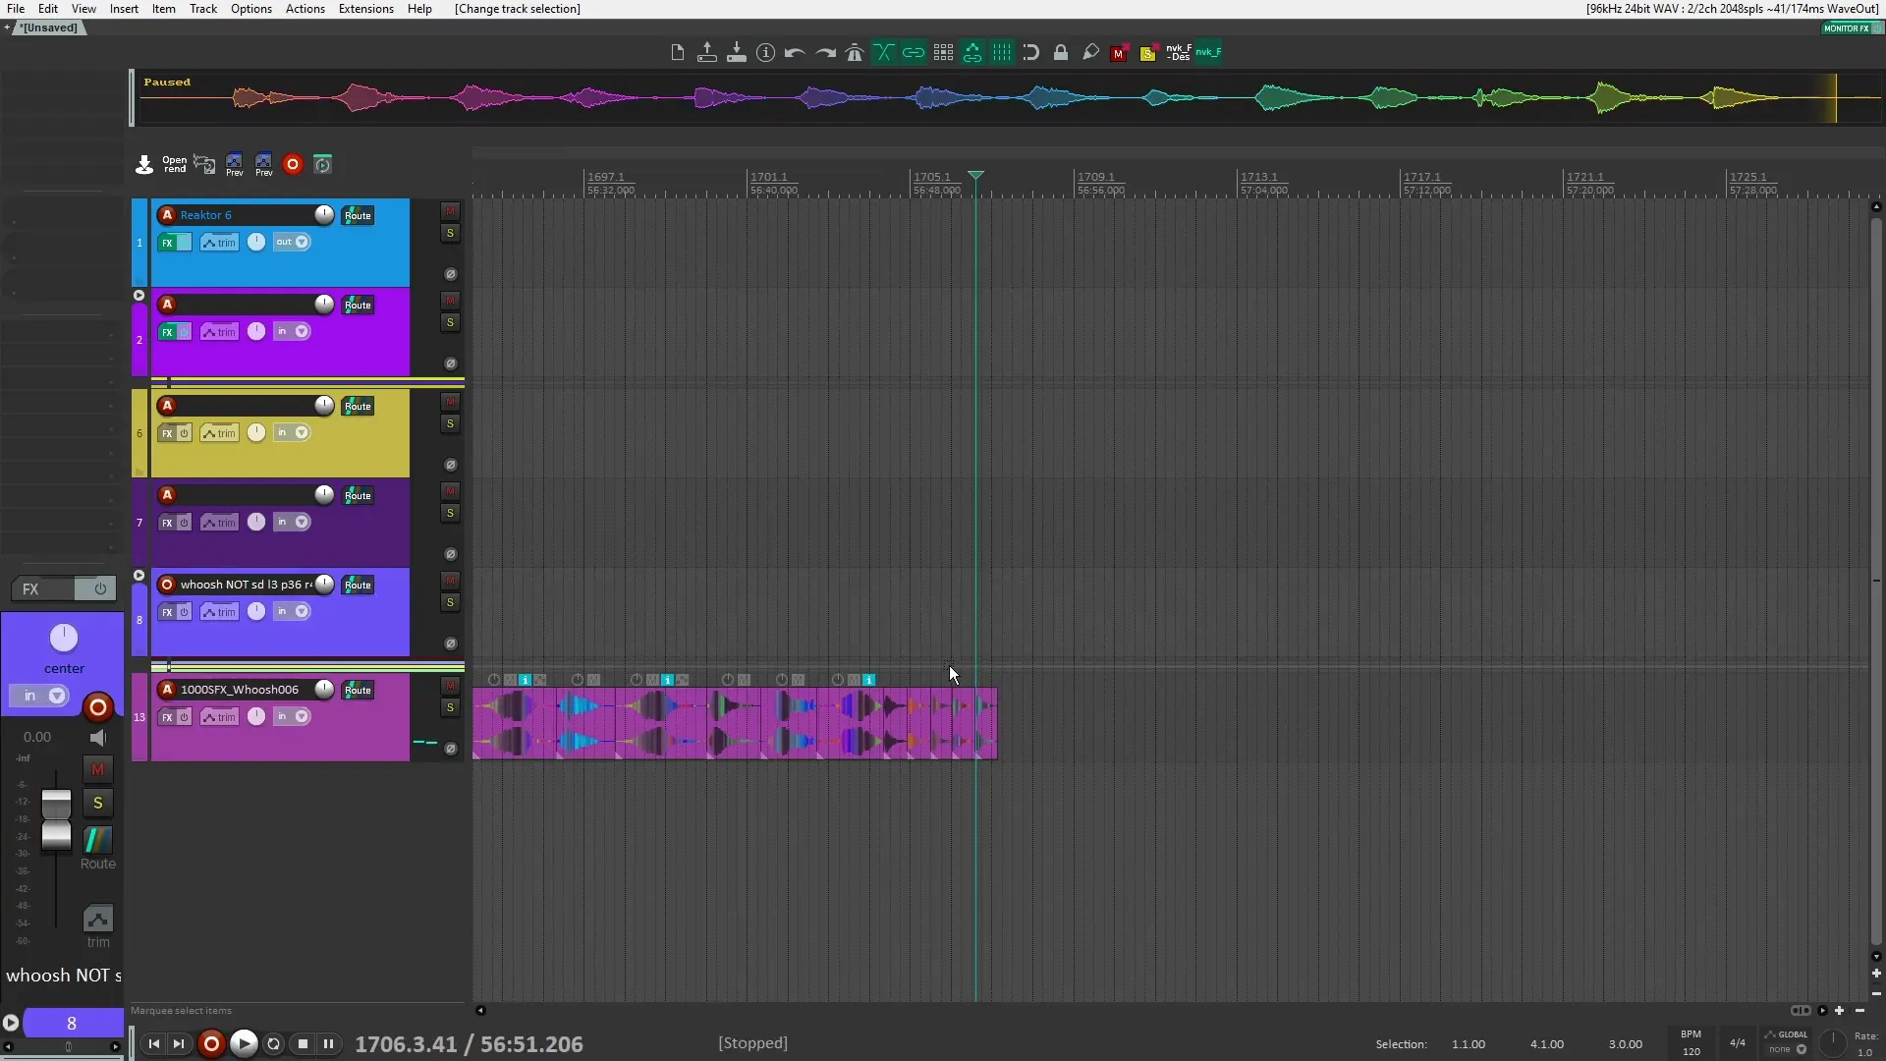Open Project Settings info icon
This screenshot has height=1061, width=1886.
pos(765,53)
